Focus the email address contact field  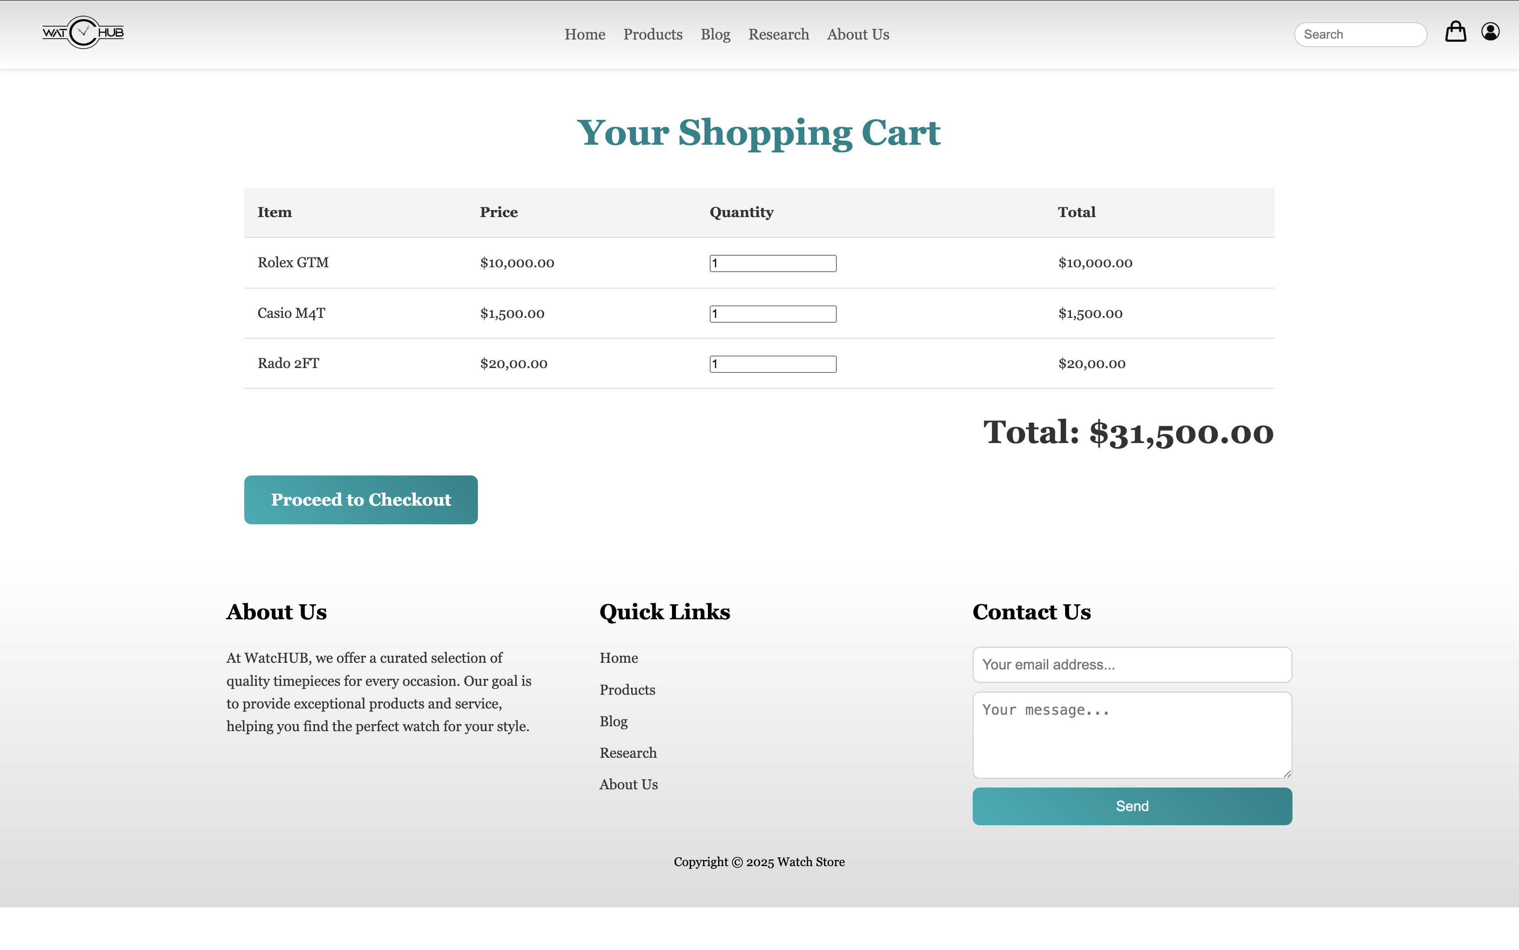coord(1132,665)
